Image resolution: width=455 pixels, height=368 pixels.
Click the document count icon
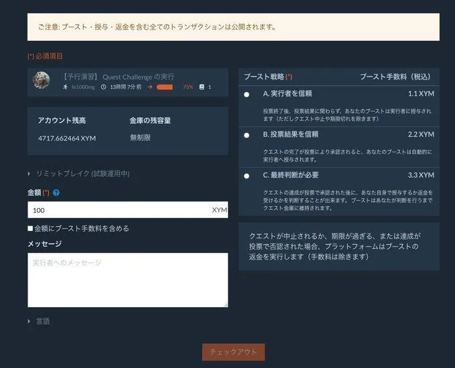[201, 87]
